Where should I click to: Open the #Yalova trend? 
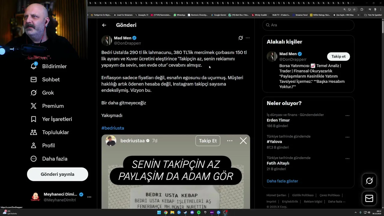274,142
